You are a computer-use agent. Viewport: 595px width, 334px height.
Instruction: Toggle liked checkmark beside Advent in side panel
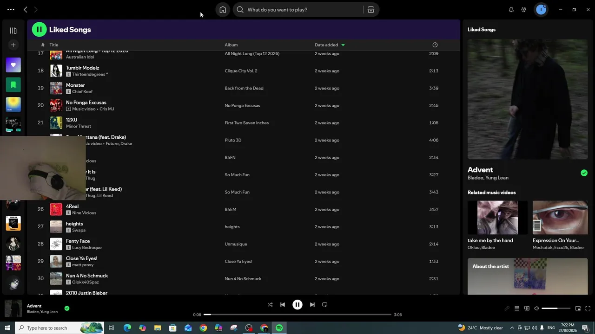pyautogui.click(x=584, y=173)
